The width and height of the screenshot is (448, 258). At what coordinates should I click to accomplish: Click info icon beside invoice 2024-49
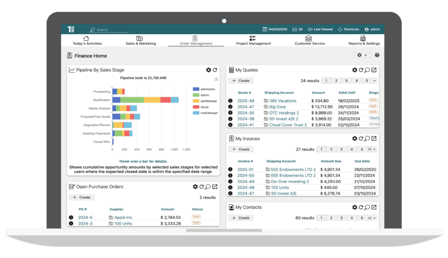click(230, 181)
